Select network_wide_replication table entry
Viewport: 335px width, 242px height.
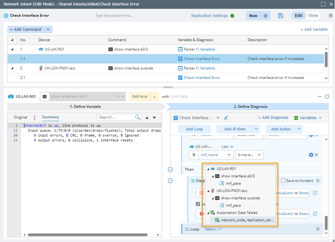tap(247, 220)
